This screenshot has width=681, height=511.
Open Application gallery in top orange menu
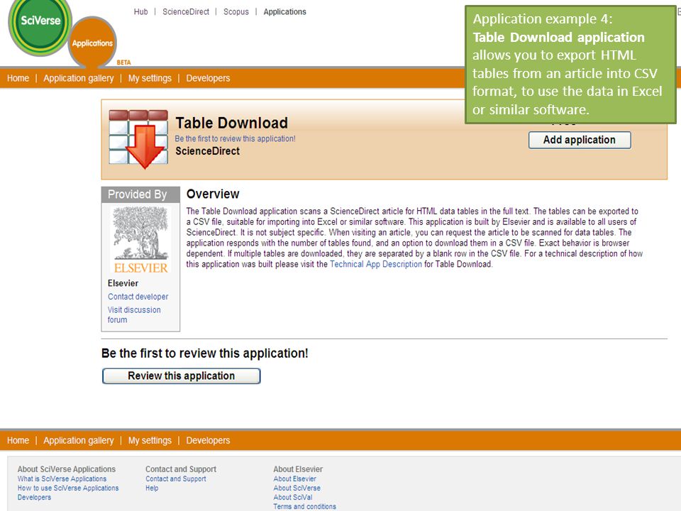[79, 78]
